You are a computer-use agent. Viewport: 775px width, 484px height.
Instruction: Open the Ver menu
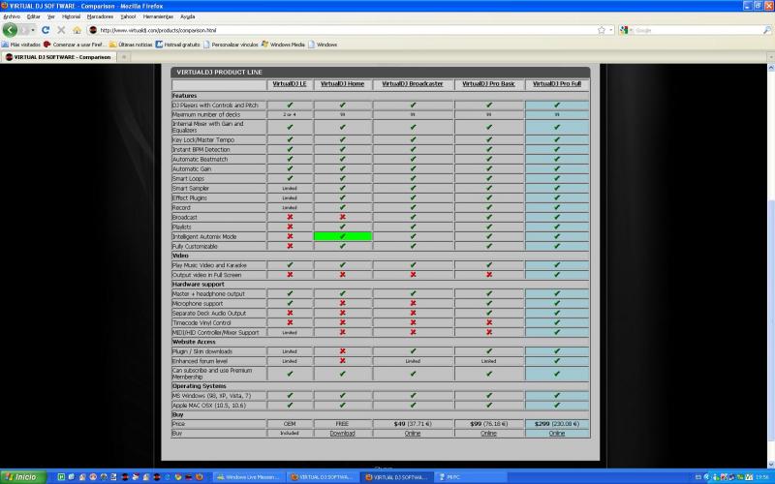click(51, 16)
